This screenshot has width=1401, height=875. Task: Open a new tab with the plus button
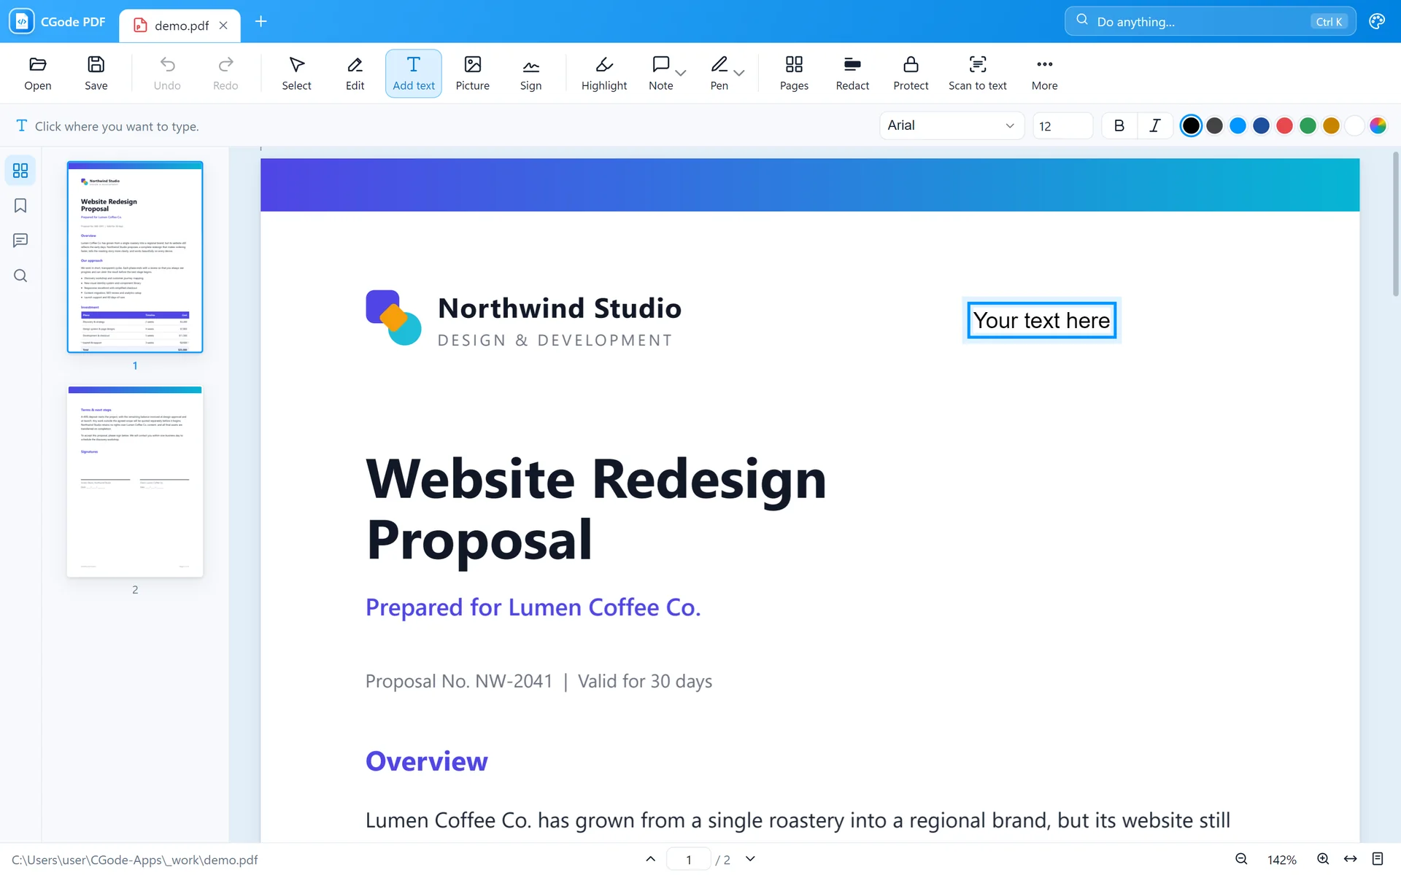[260, 22]
